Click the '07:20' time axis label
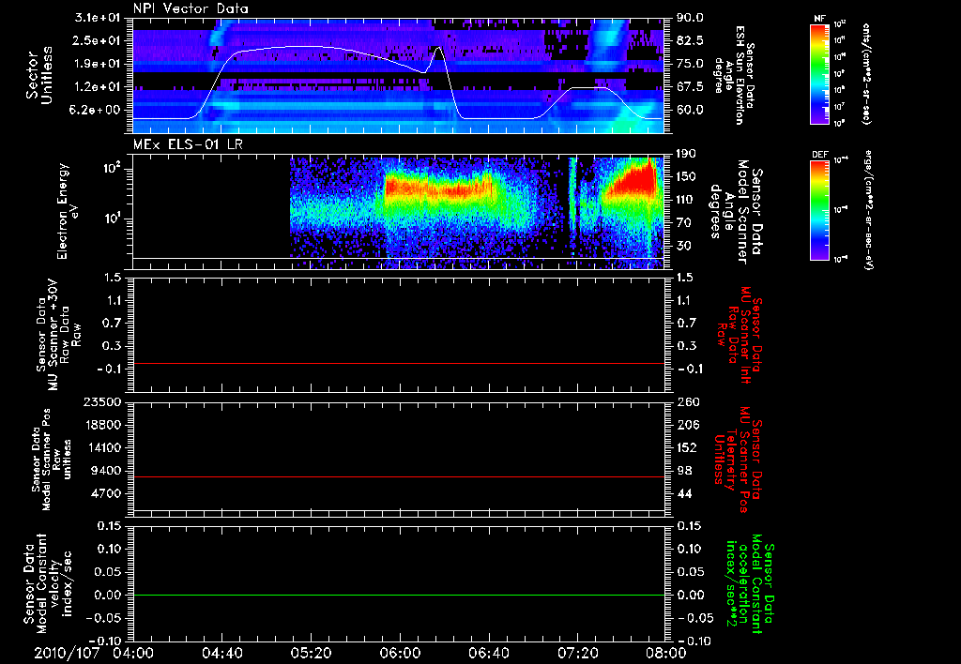 point(577,653)
